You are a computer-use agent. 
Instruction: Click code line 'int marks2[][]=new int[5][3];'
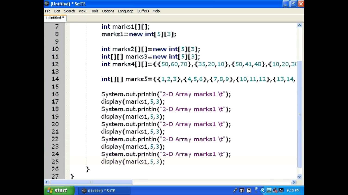[x=151, y=49]
